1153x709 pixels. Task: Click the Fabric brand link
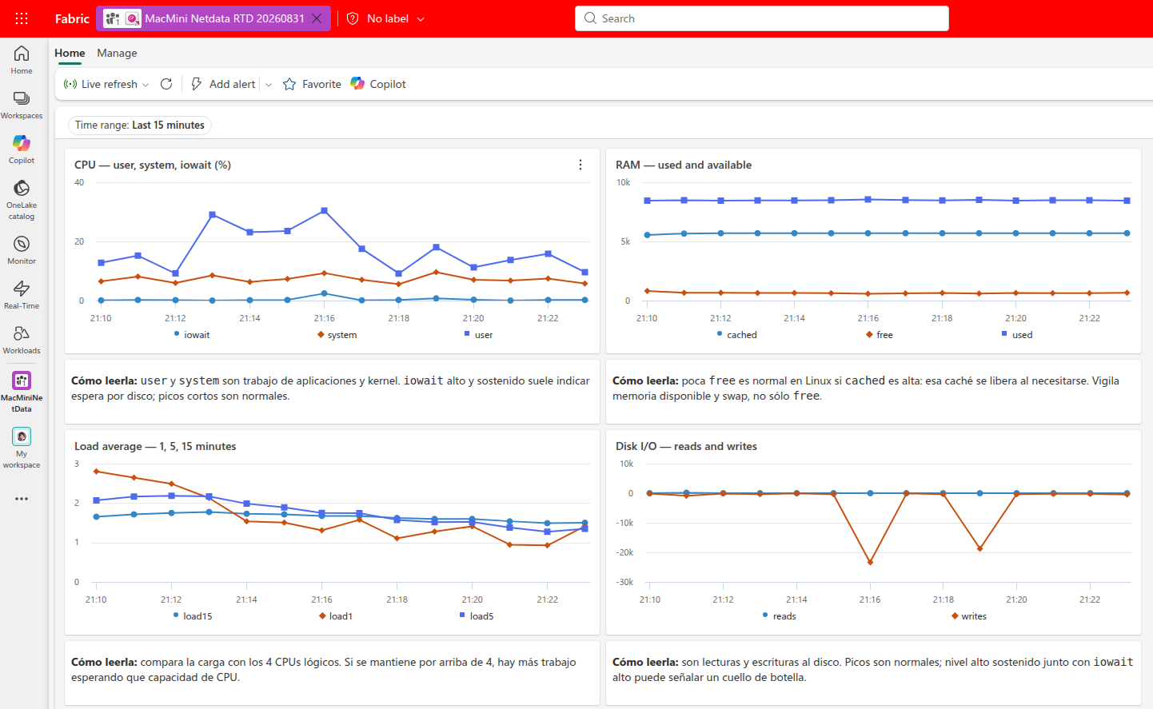tap(72, 18)
